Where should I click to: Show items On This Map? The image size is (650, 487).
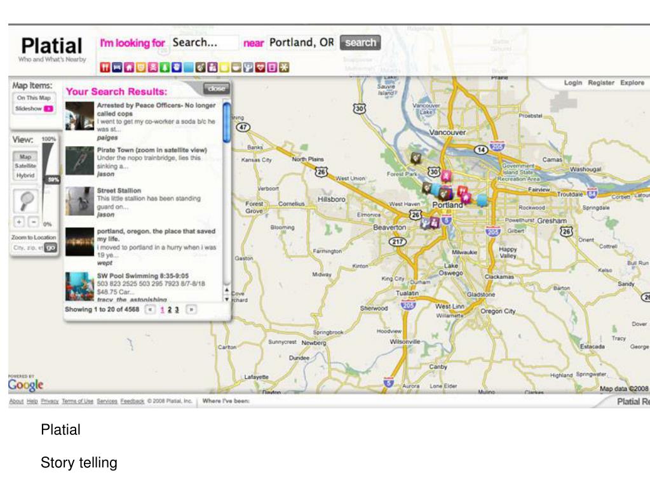(x=34, y=98)
